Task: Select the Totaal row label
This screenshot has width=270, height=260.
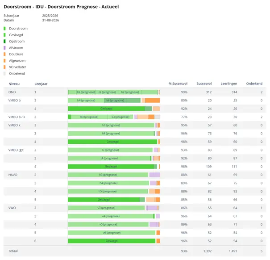Action: click(x=13, y=251)
